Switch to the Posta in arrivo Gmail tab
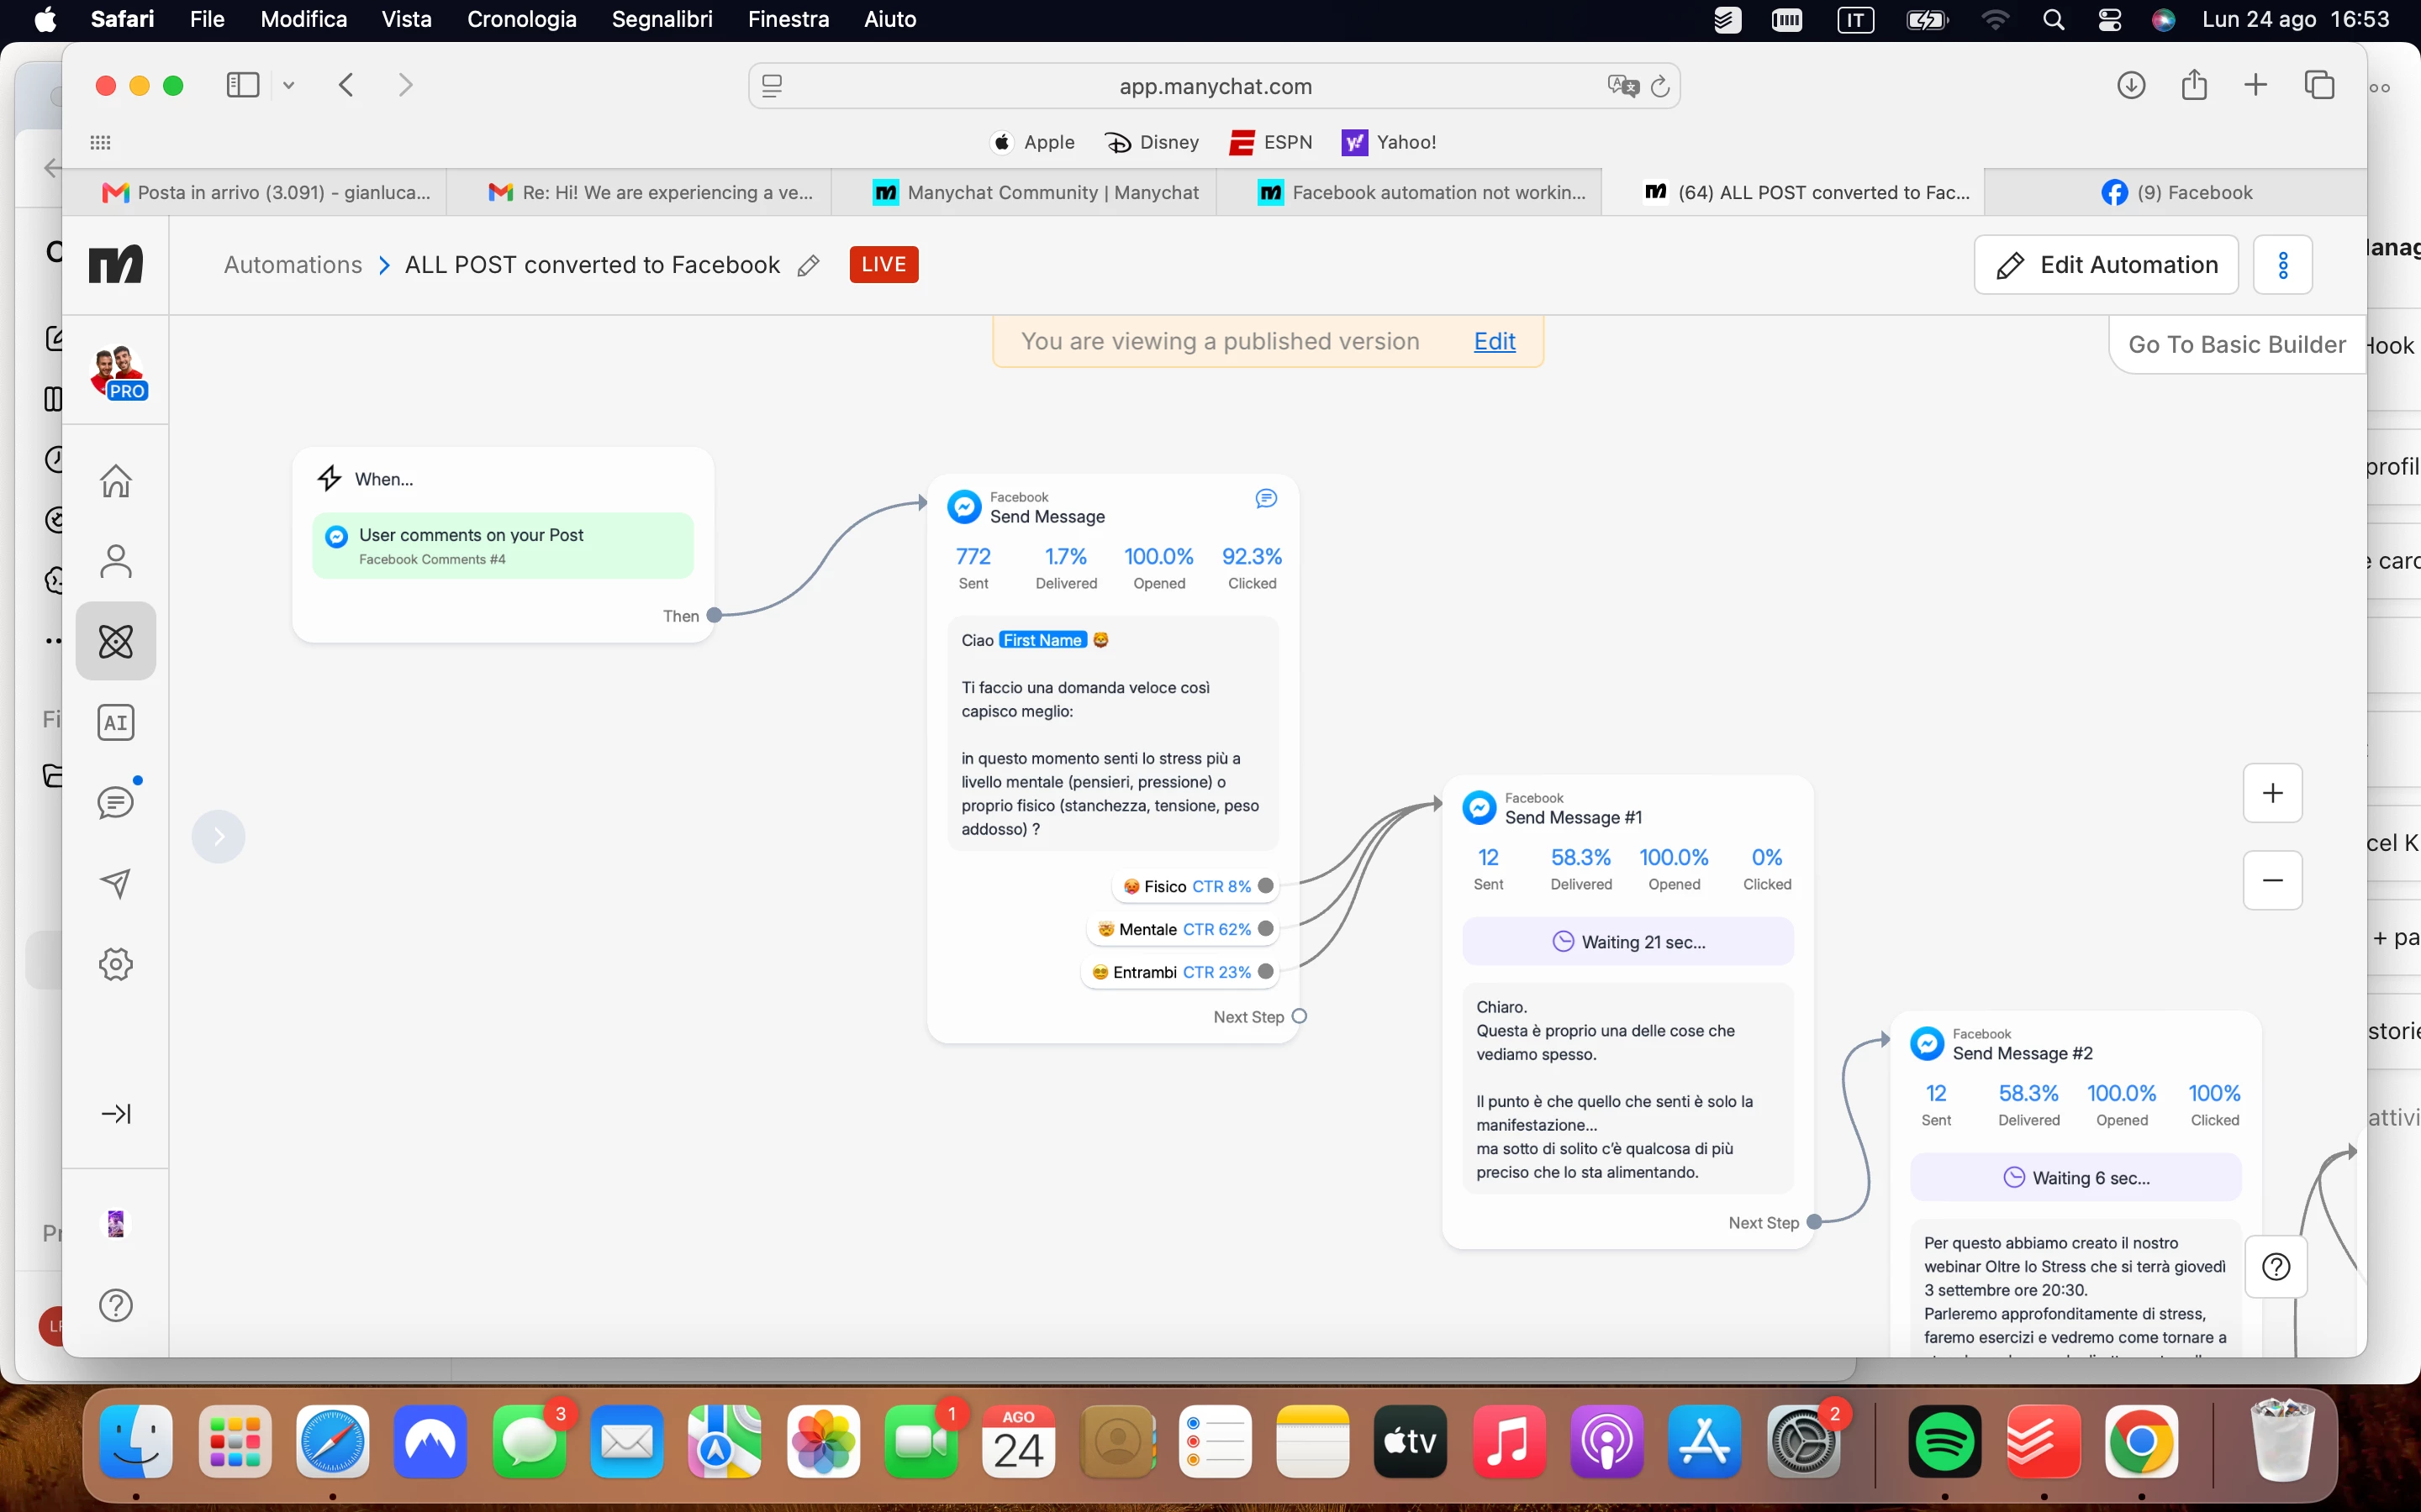The image size is (2421, 1512). 255,192
